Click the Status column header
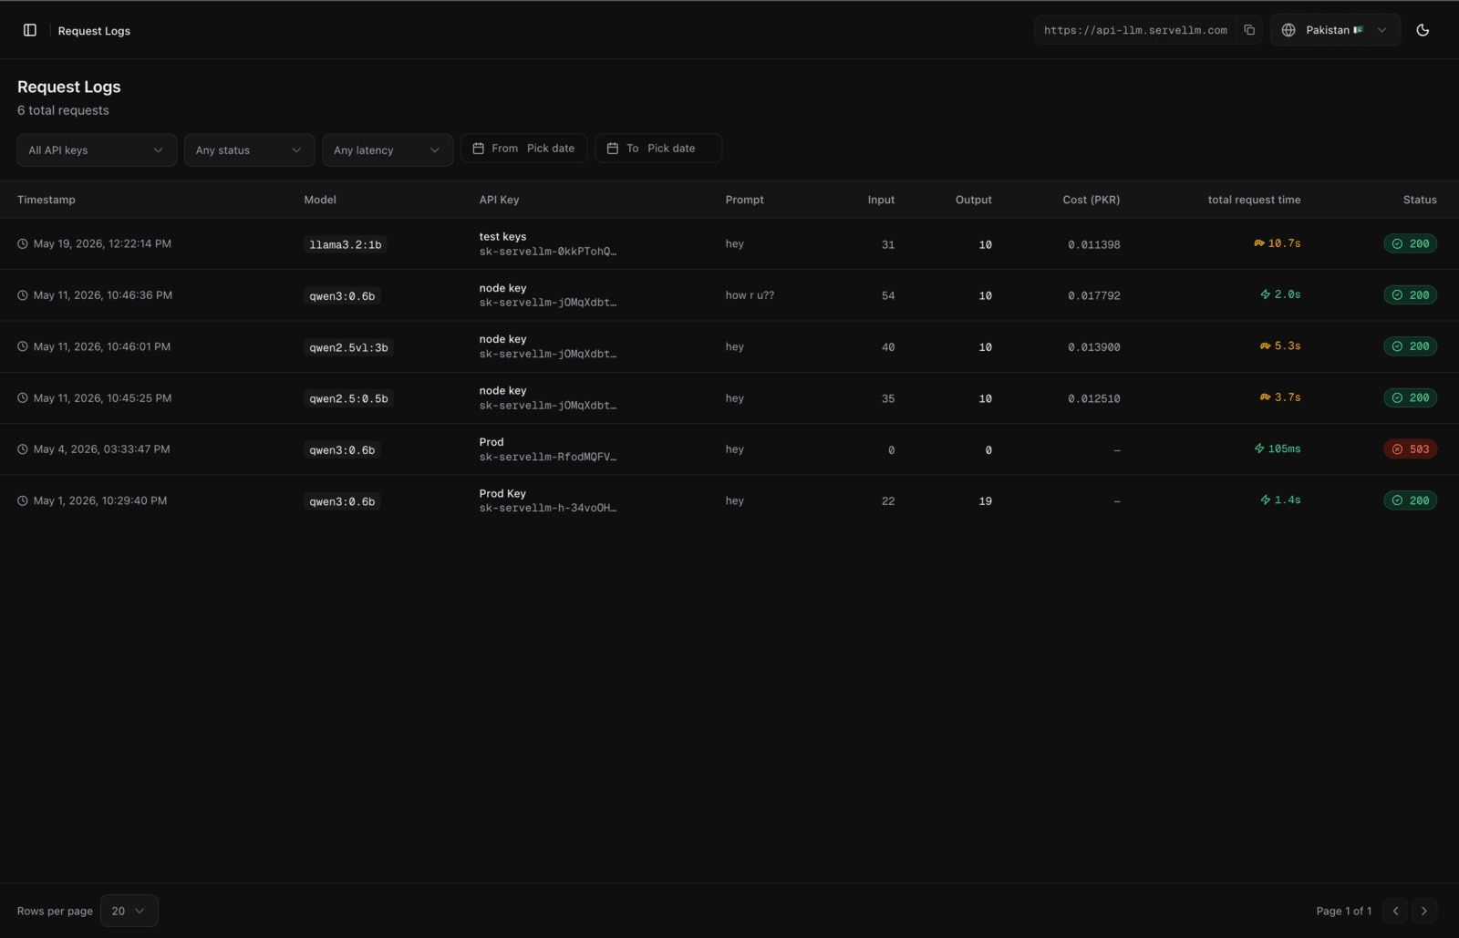The image size is (1459, 938). pos(1420,200)
